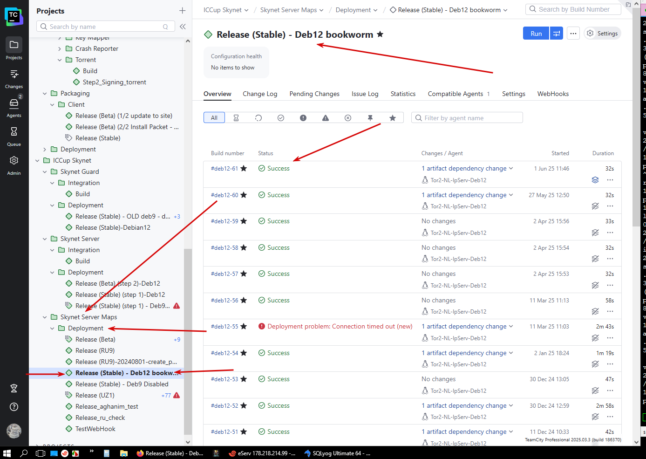The height and width of the screenshot is (459, 646).
Task: Switch to the Pending Changes tab
Action: [314, 94]
